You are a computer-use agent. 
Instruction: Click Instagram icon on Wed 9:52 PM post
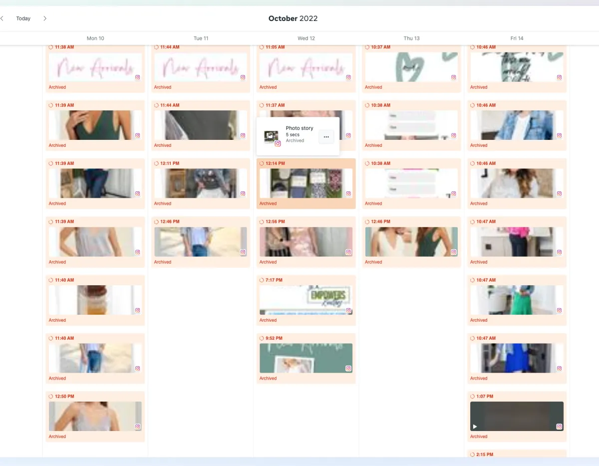coord(348,369)
